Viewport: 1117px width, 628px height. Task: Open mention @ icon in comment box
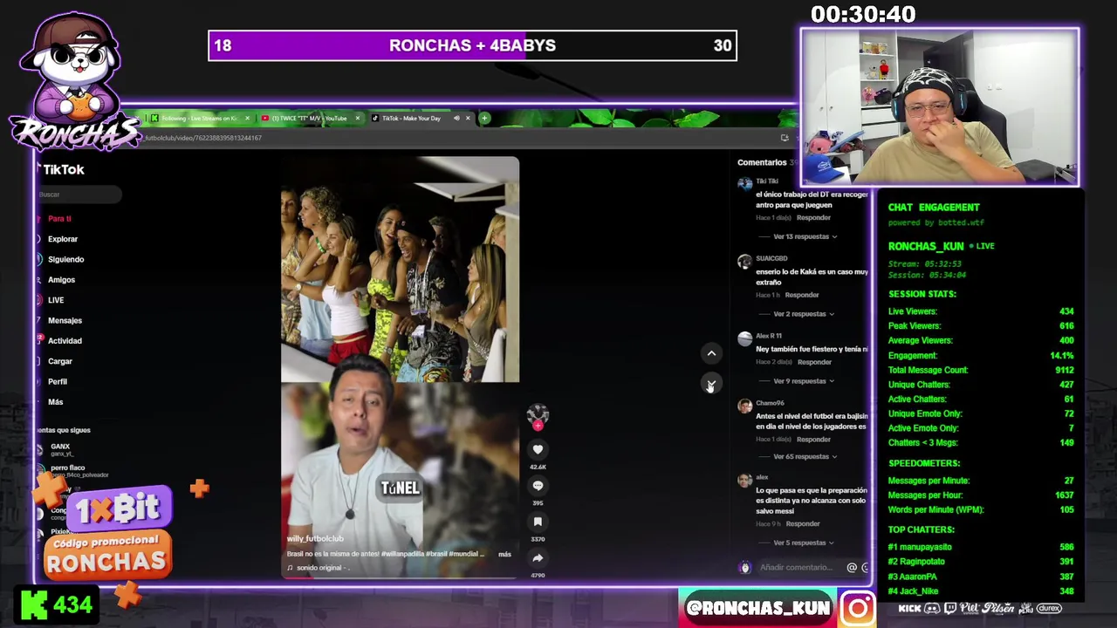tap(852, 568)
